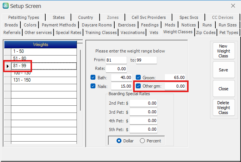Open the Exercises tab
The height and width of the screenshot is (162, 241).
pos(127,25)
